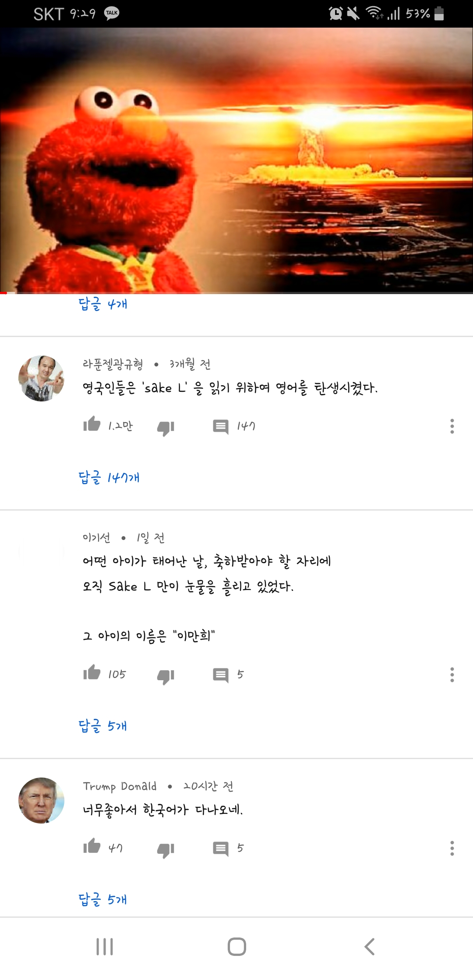The height and width of the screenshot is (973, 473).
Task: Like the Trump Donald comment
Action: pos(92,846)
